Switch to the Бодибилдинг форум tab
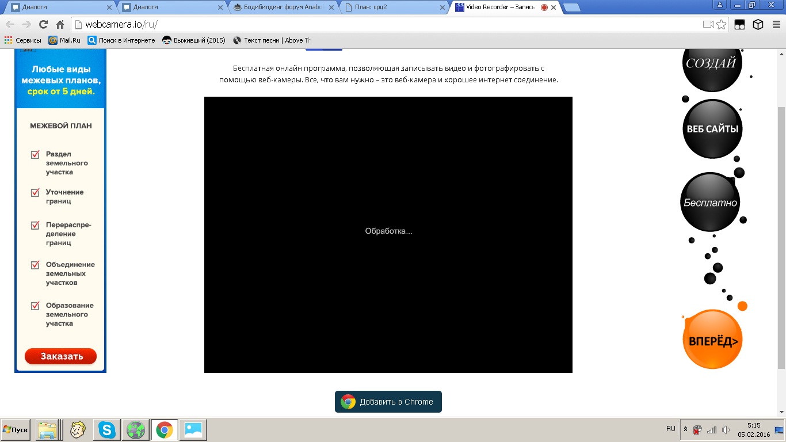The width and height of the screenshot is (786, 442). 281,7
